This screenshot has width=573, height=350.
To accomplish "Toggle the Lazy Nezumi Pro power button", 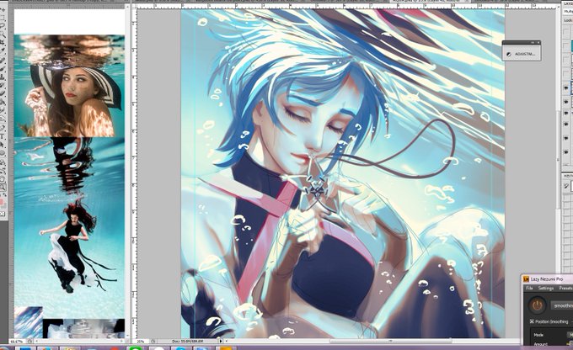I will pyautogui.click(x=536, y=305).
